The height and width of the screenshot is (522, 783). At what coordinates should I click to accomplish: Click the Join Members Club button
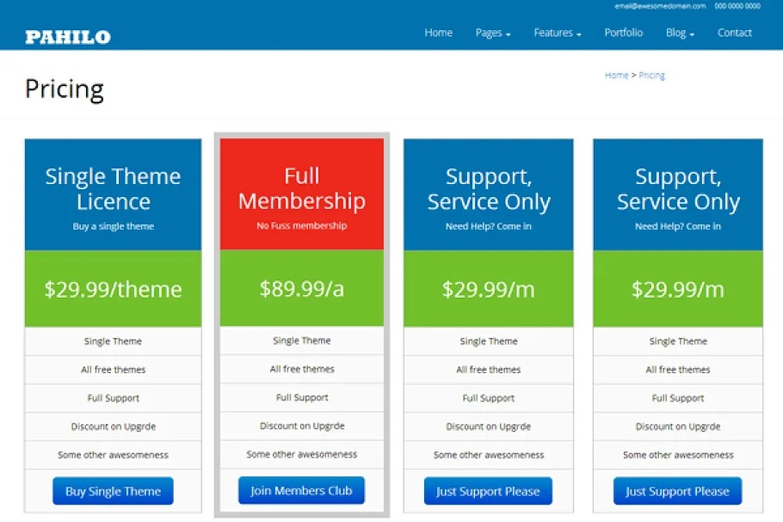(301, 491)
